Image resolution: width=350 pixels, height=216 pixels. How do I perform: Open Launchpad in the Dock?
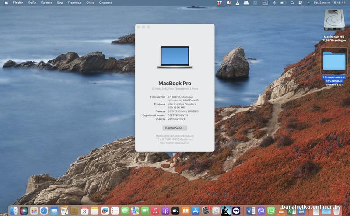(x=34, y=211)
